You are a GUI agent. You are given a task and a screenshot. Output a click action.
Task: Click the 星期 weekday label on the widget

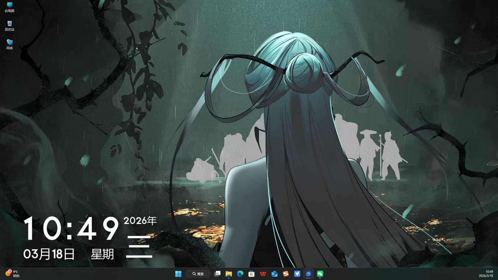tap(102, 254)
